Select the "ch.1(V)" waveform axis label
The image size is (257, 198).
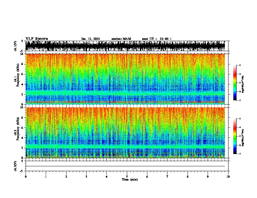coord(15,46)
